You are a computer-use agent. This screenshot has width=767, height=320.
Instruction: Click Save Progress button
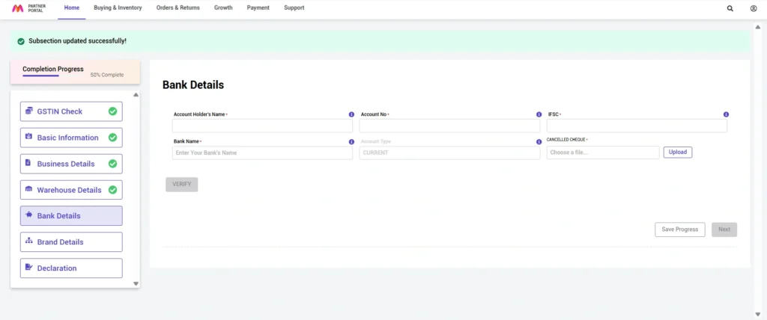click(680, 230)
